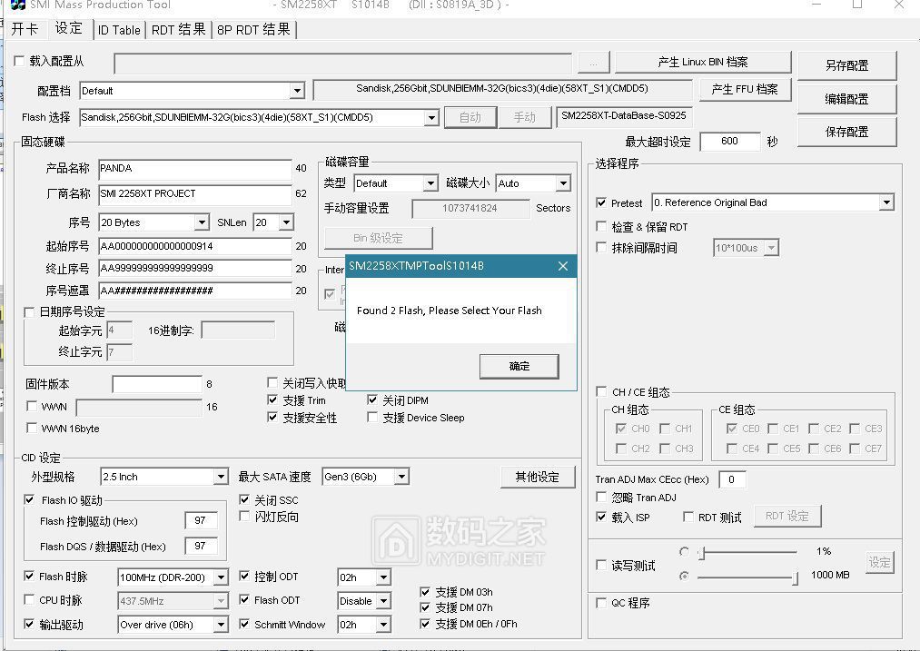Viewport: 920px width, 651px height.
Task: Click Tran ADJ Max CEcc field
Action: click(732, 479)
